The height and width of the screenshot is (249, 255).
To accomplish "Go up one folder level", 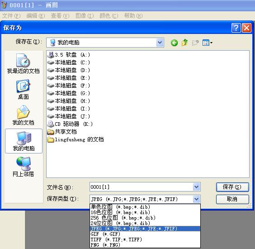I will (x=184, y=43).
